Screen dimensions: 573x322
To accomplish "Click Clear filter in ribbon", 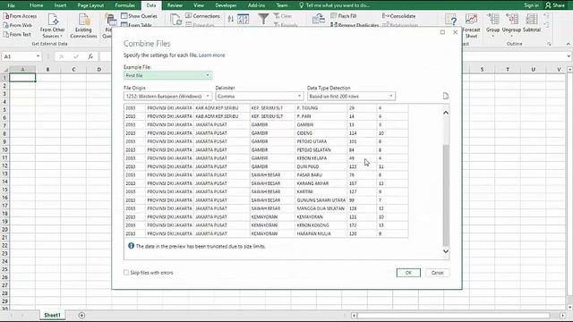I will click(283, 16).
